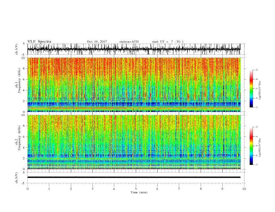Click the time-axis tick label "8"
This screenshot has width=275, height=212.
[201, 189]
